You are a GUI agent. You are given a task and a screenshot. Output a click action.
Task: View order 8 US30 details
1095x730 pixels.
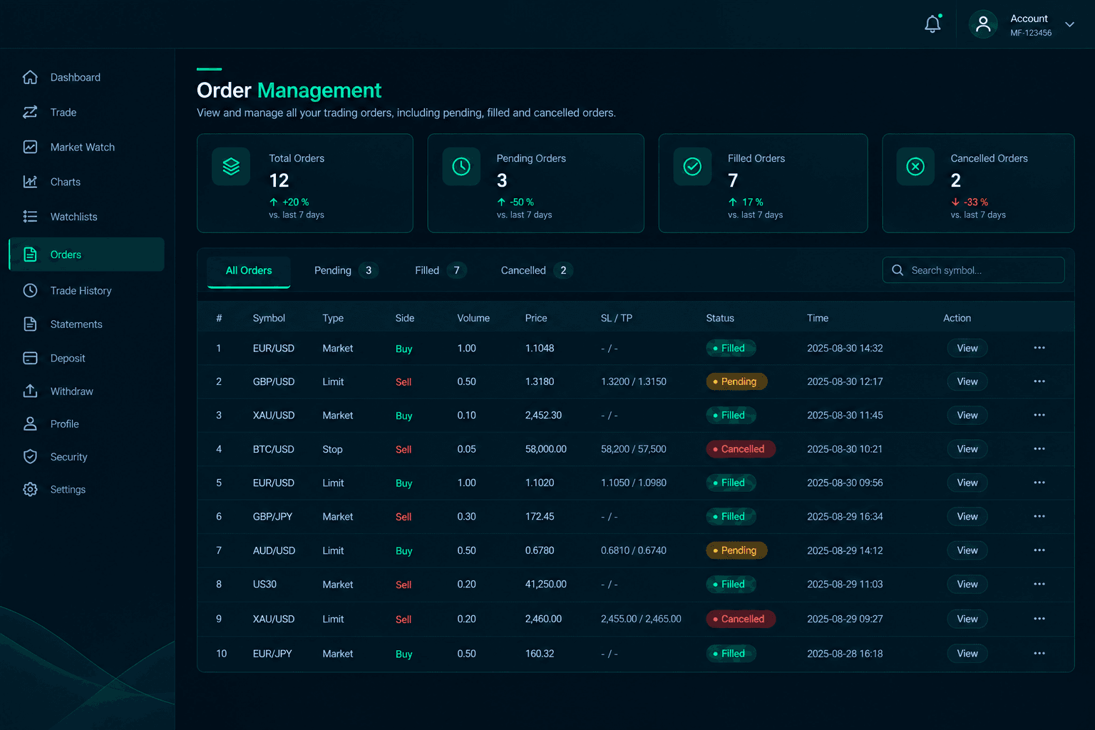(967, 584)
